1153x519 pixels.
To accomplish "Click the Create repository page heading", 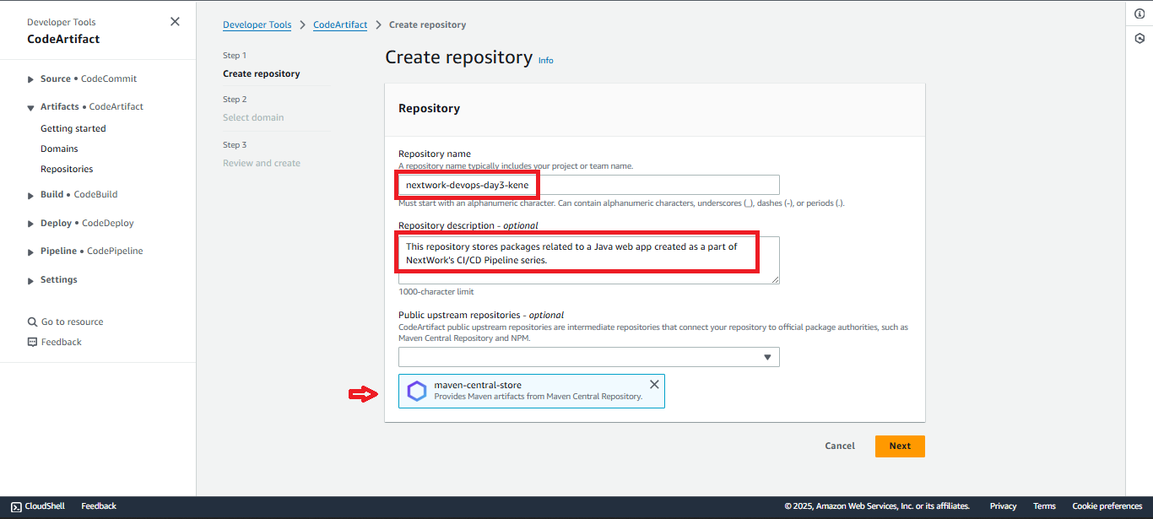I will pyautogui.click(x=459, y=57).
